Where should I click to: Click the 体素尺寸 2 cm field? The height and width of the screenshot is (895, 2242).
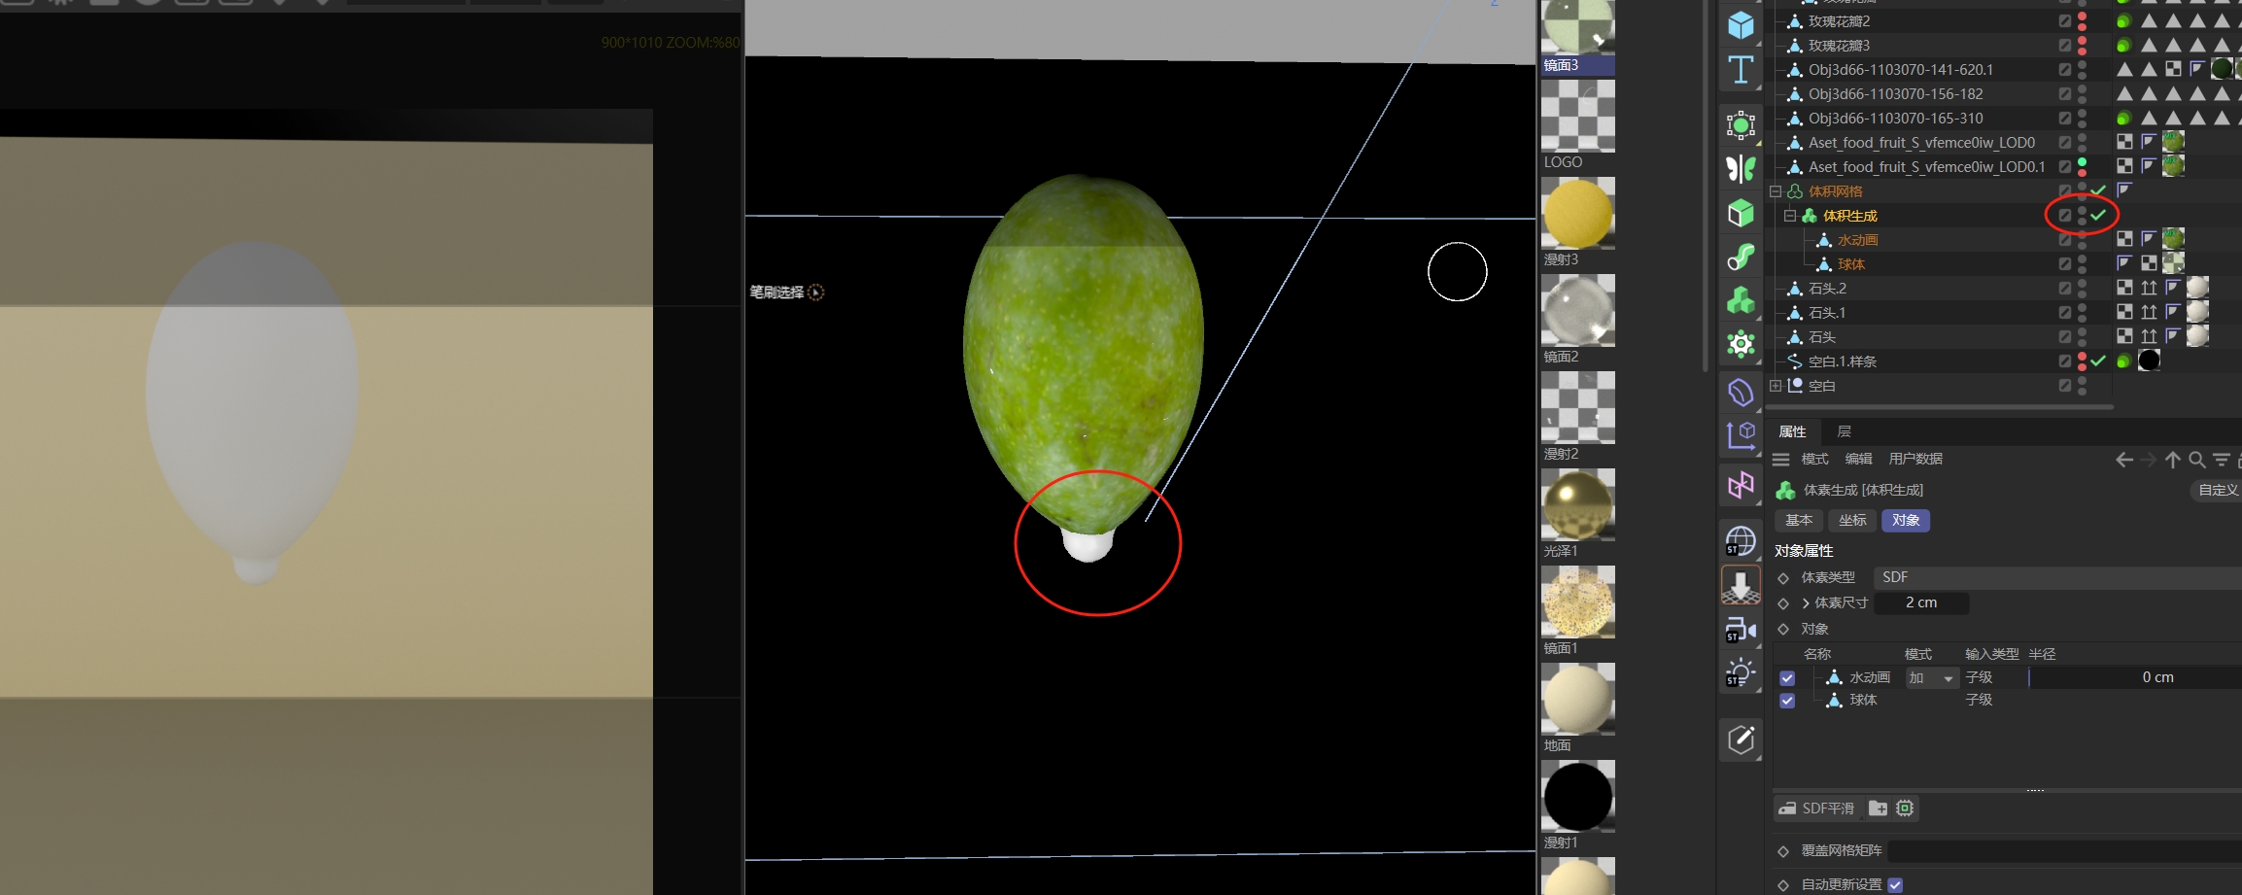pyautogui.click(x=1921, y=603)
